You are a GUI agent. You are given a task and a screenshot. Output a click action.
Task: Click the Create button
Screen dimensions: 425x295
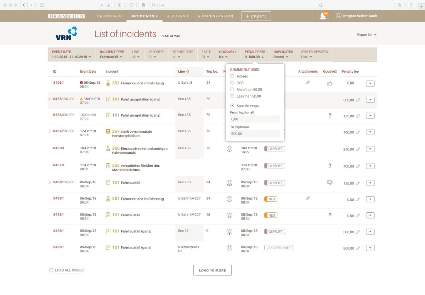[x=256, y=16]
